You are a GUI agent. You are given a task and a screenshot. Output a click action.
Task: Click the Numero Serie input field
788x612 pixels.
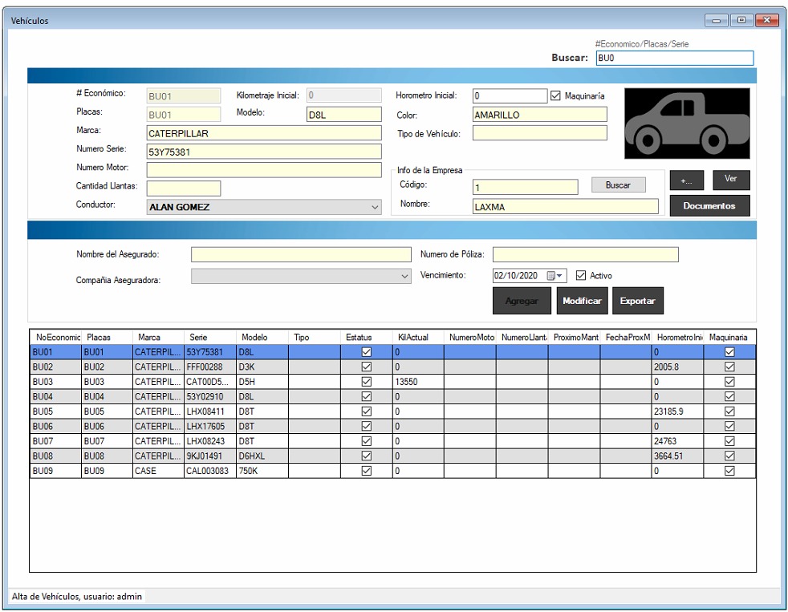[264, 152]
